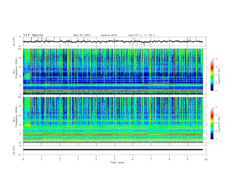Click the date 'Mar.30, 2023'
This screenshot has width=232, height=179.
pos(82,35)
